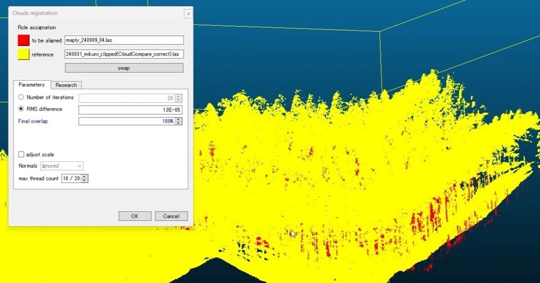Click the RMS difference value field
Image resolution: width=540 pixels, height=283 pixels.
(130, 110)
